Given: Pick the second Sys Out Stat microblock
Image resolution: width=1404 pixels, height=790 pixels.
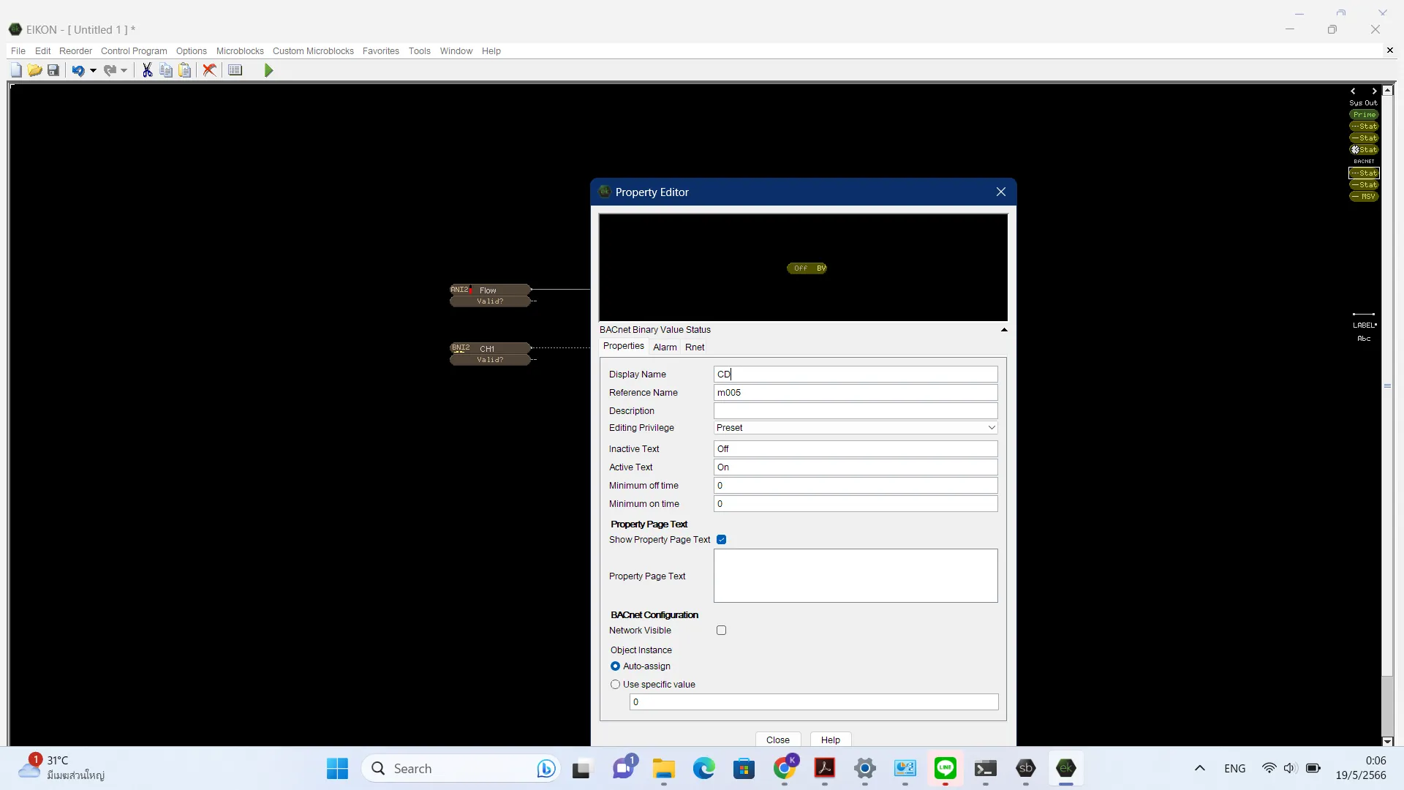Looking at the screenshot, I should click(1364, 138).
